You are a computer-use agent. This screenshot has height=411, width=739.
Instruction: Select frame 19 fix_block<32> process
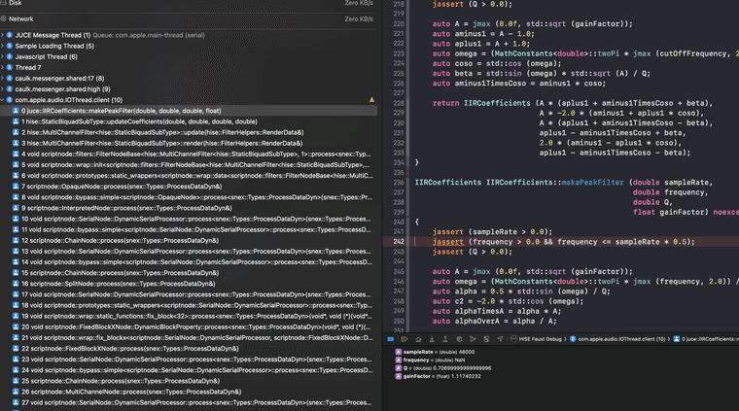(x=189, y=317)
